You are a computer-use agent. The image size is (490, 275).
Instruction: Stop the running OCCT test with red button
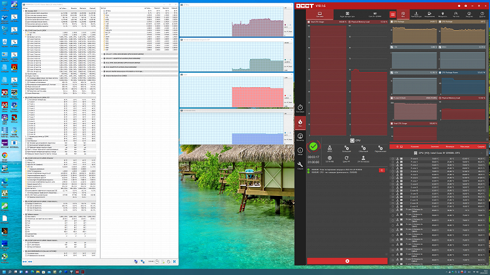(x=347, y=261)
